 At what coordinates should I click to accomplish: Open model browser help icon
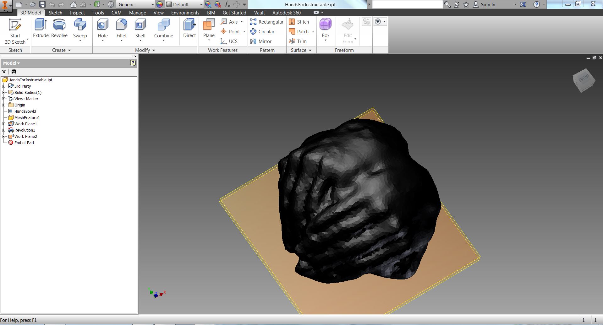pyautogui.click(x=133, y=63)
